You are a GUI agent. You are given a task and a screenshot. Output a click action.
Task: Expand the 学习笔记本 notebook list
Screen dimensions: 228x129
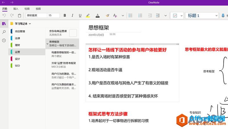pyautogui.click(x=30, y=24)
